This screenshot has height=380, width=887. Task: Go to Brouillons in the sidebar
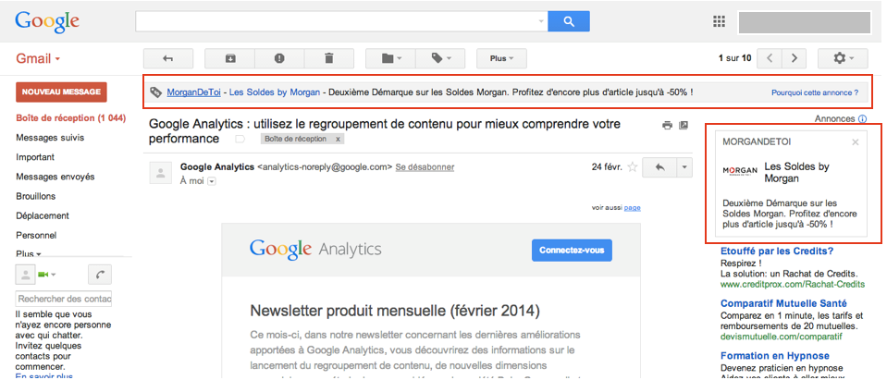click(36, 196)
